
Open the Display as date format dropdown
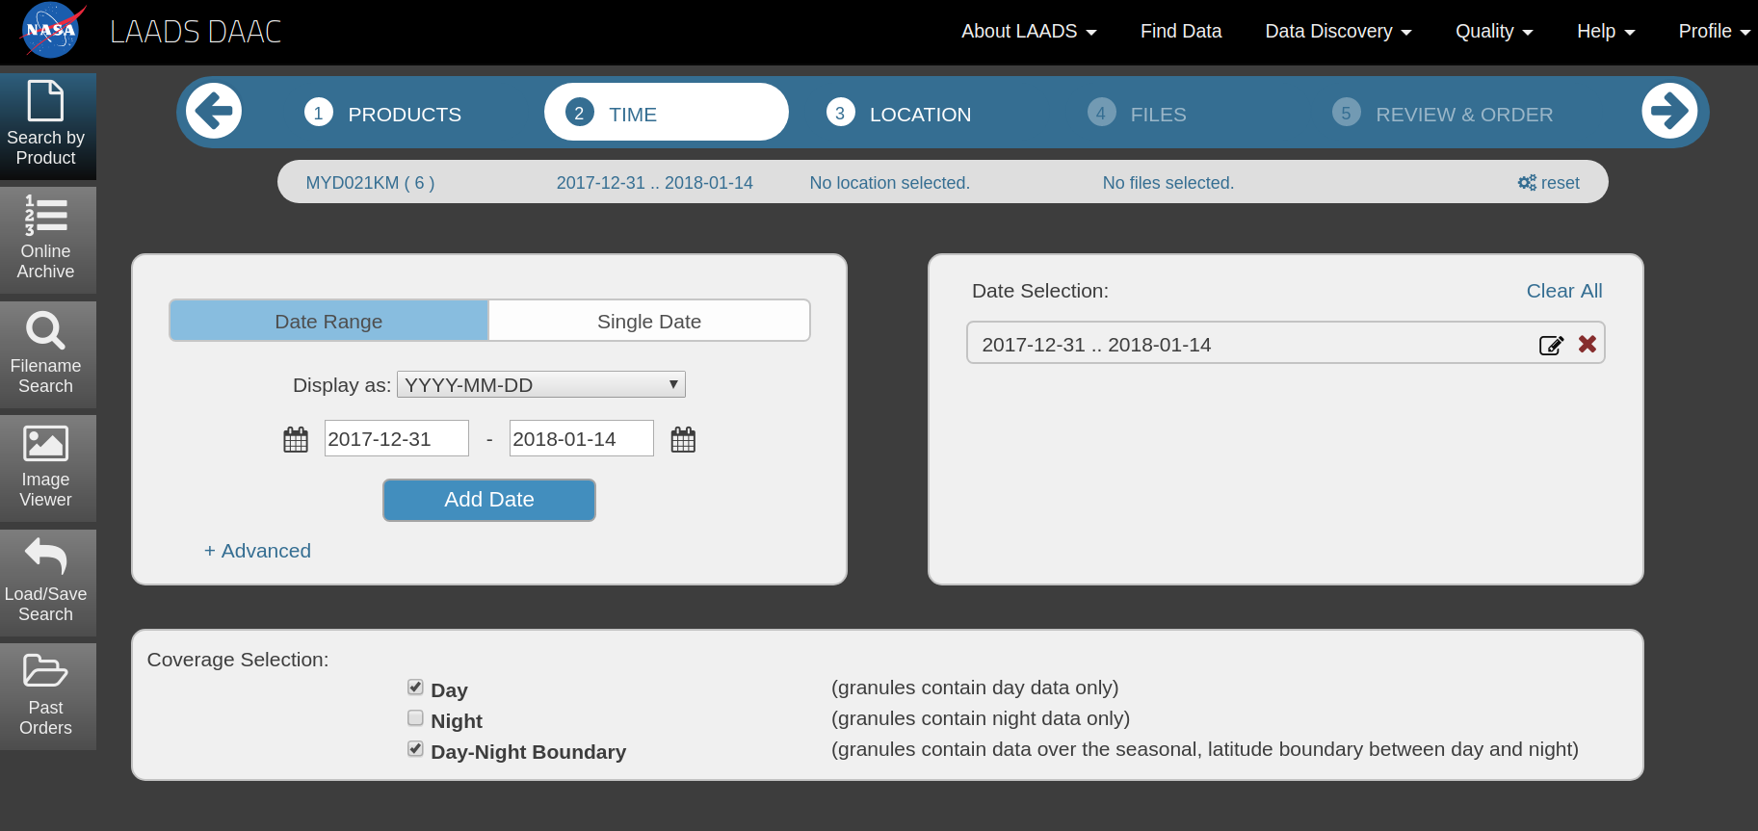541,384
